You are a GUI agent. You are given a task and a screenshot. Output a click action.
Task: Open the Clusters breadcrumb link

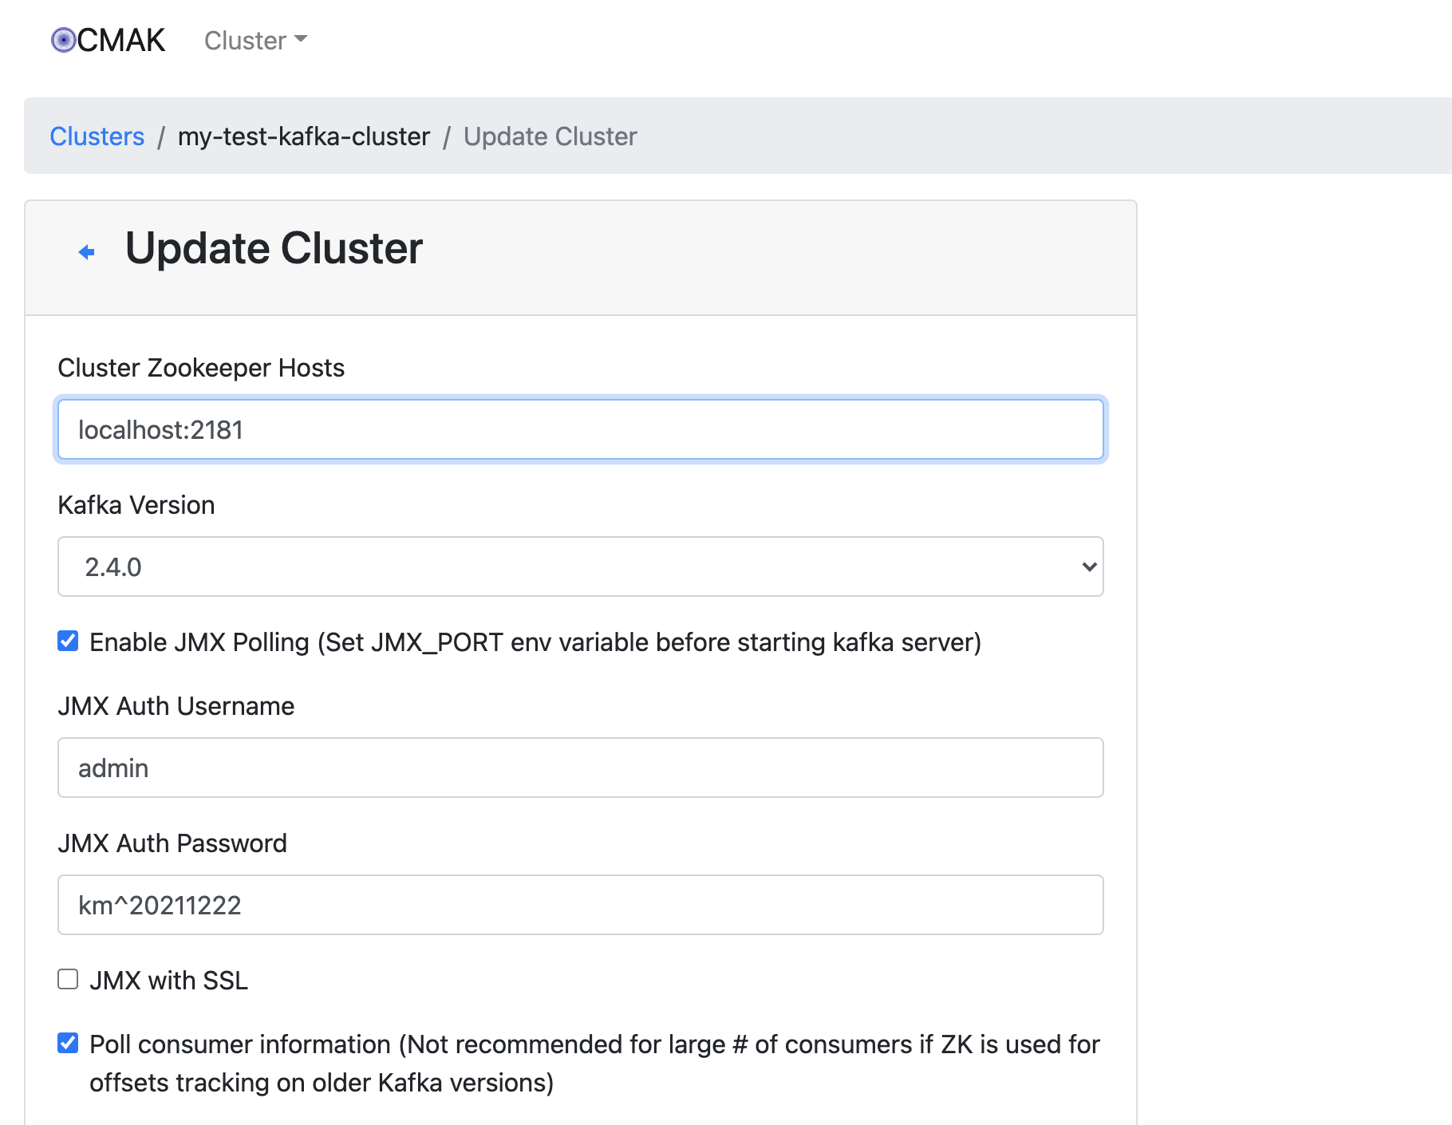(x=97, y=136)
